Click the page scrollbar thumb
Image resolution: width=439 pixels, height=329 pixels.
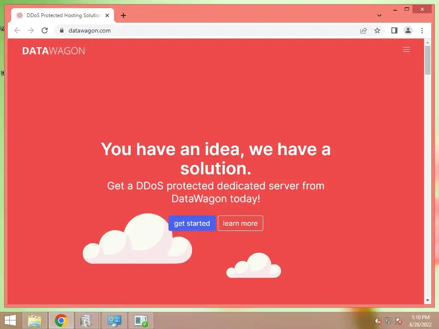pyautogui.click(x=427, y=60)
